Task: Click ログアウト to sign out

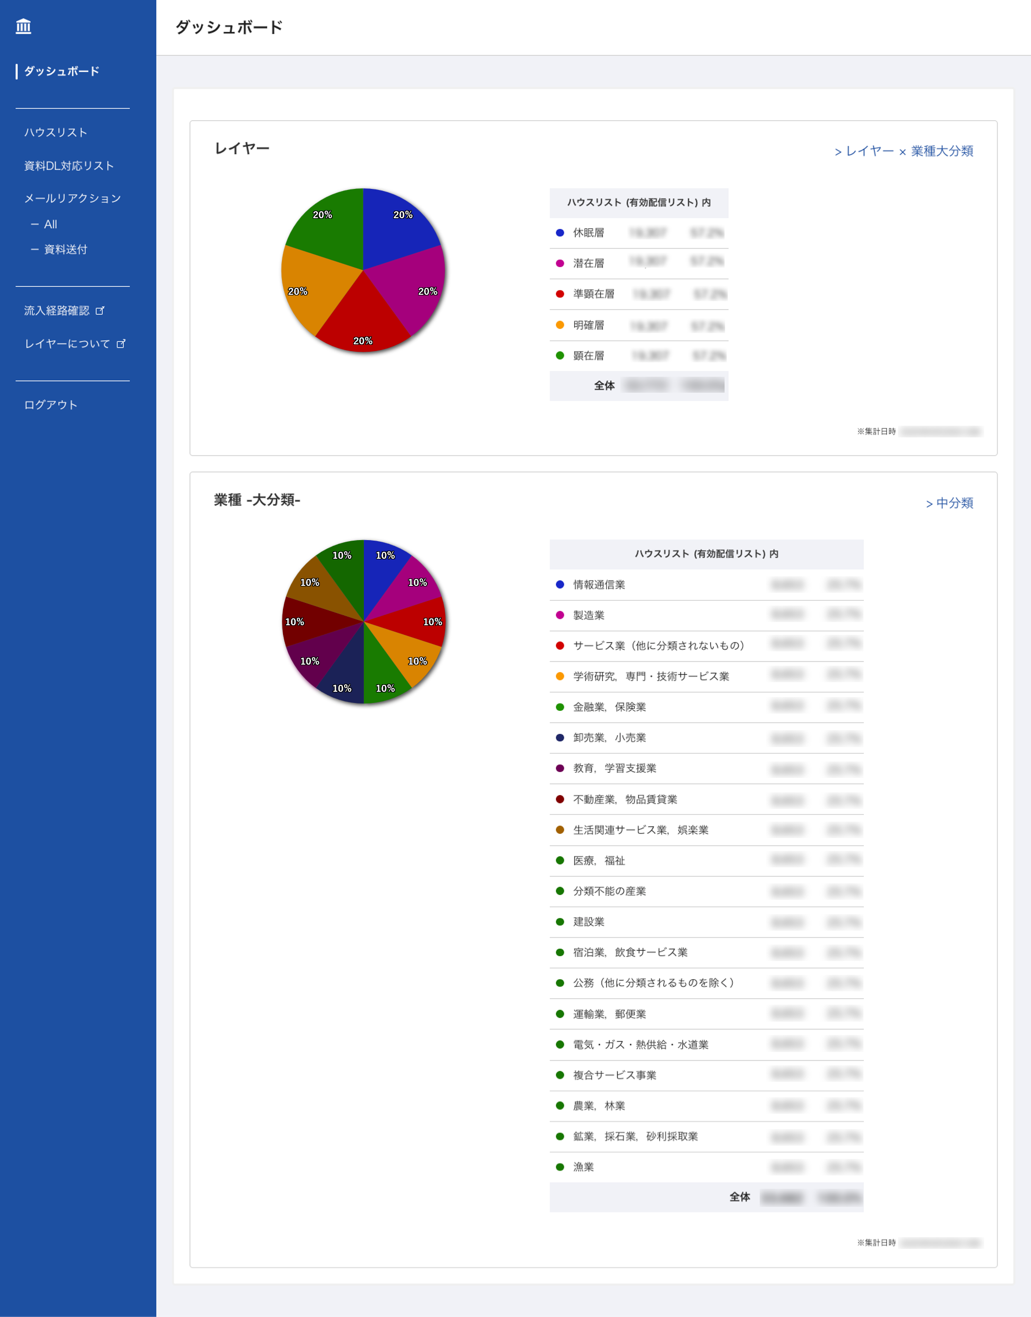Action: 51,404
